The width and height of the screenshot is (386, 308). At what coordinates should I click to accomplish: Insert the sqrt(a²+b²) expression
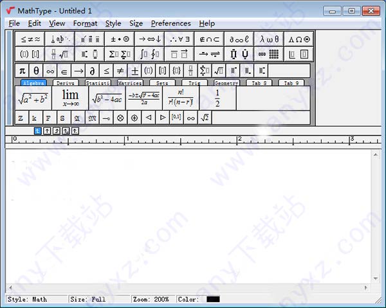(33, 98)
